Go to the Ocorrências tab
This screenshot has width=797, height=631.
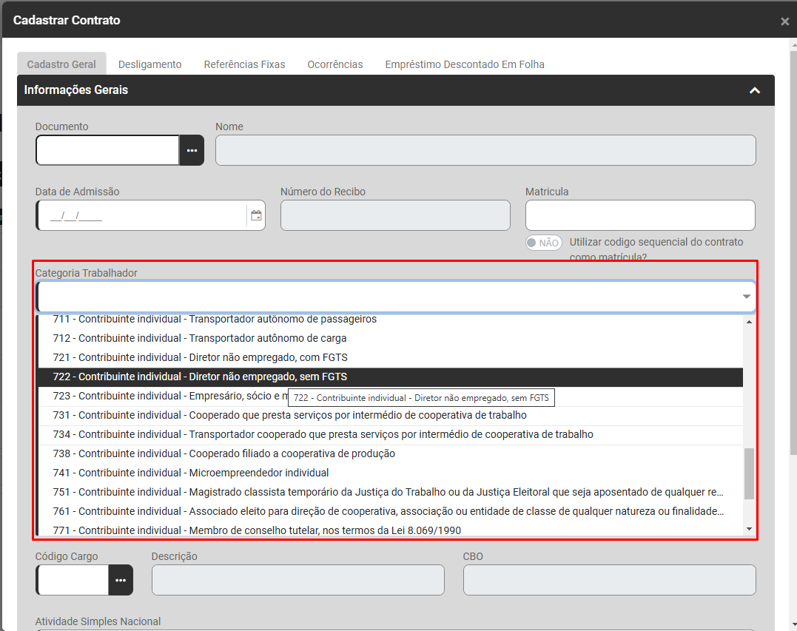[x=335, y=64]
